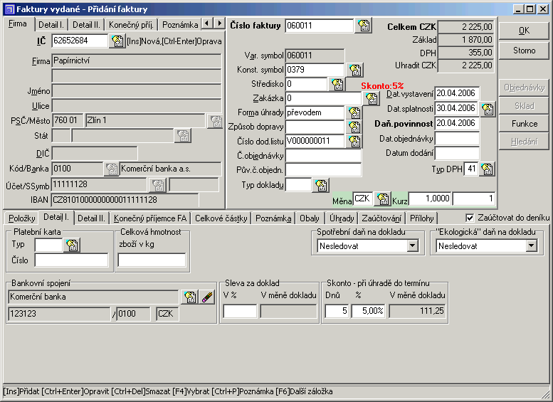Viewport: 553px width, 402px height.
Task: Open lookup icon for Zakázka
Action: [372, 98]
